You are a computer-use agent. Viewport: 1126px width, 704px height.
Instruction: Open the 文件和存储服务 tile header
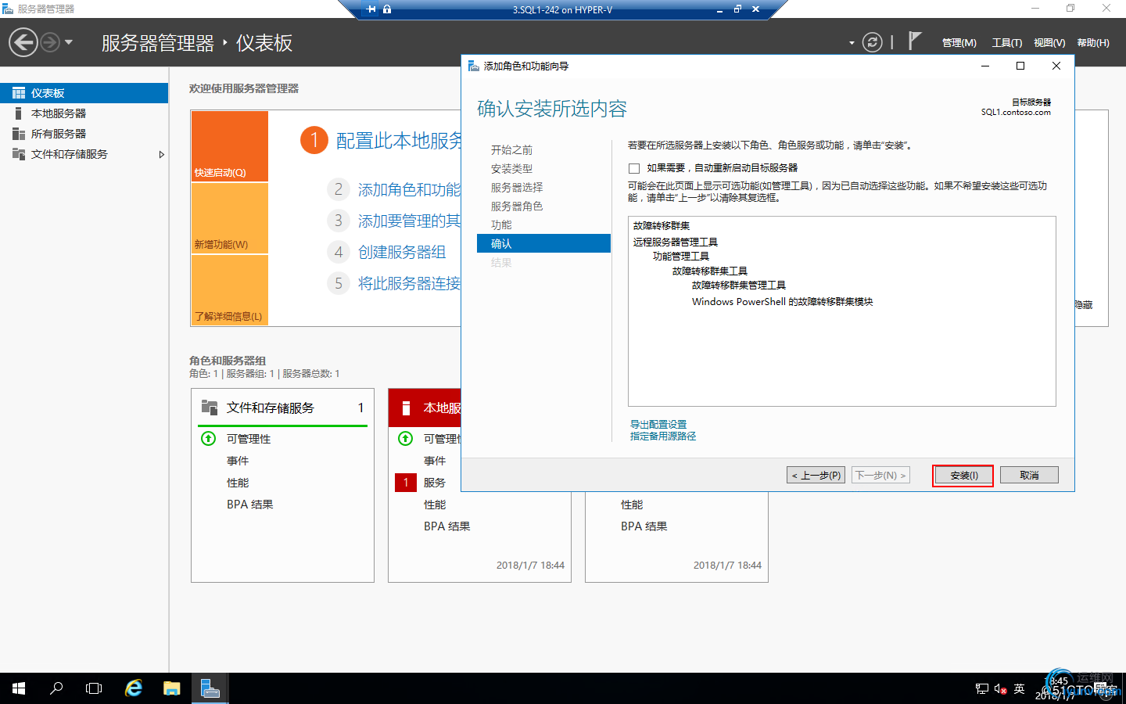coord(283,408)
